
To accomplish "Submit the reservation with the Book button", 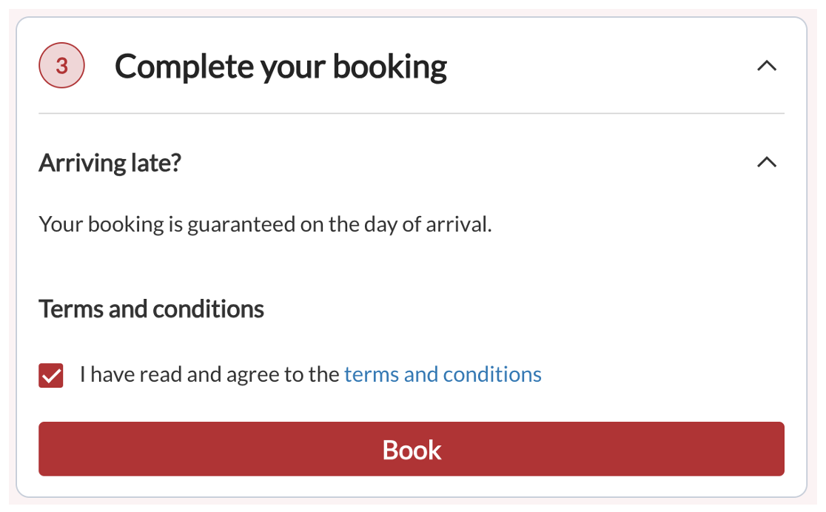I will (x=412, y=449).
